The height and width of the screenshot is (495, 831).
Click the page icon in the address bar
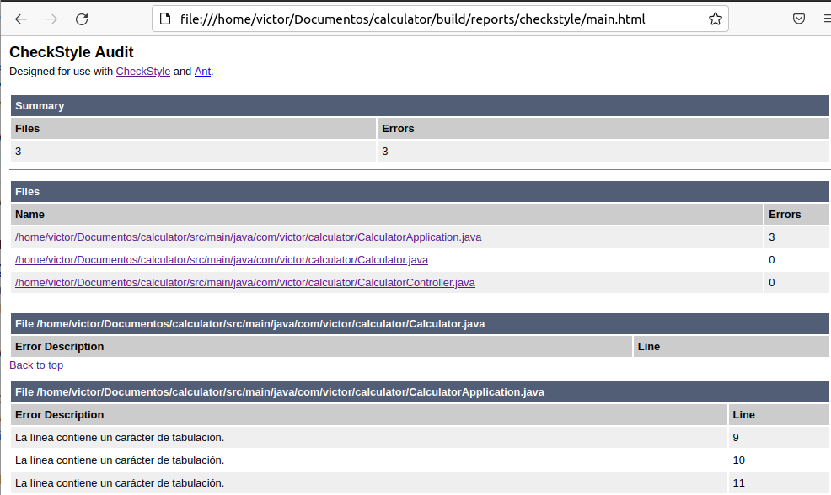165,19
